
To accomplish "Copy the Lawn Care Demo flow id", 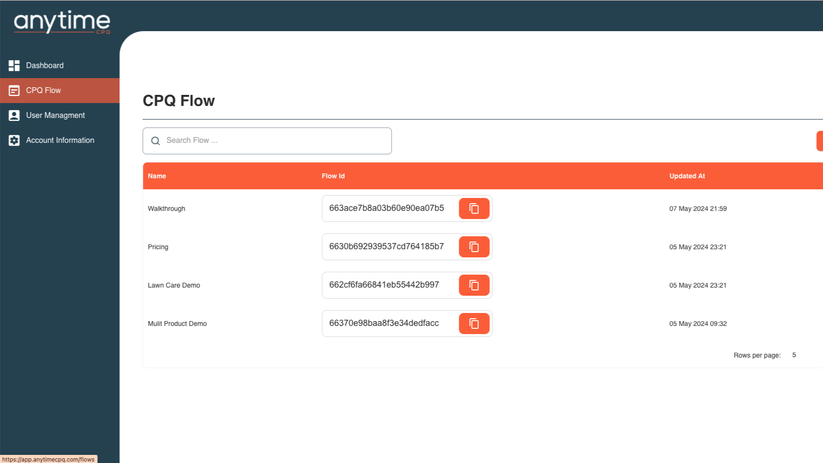I will (x=474, y=285).
